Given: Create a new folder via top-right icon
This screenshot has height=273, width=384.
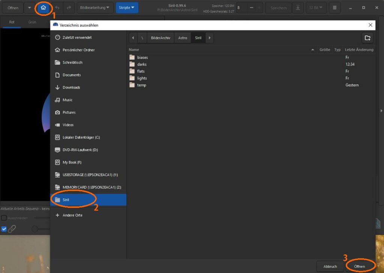Looking at the screenshot, I should [x=367, y=37].
